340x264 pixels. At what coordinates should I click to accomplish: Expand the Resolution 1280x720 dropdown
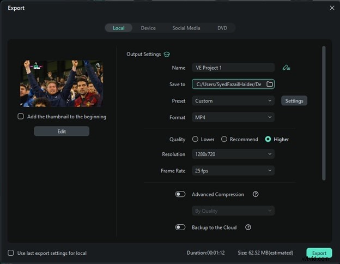(233, 154)
